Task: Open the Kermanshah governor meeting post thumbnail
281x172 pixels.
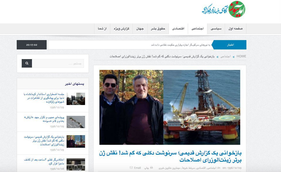Action: click(x=76, y=99)
